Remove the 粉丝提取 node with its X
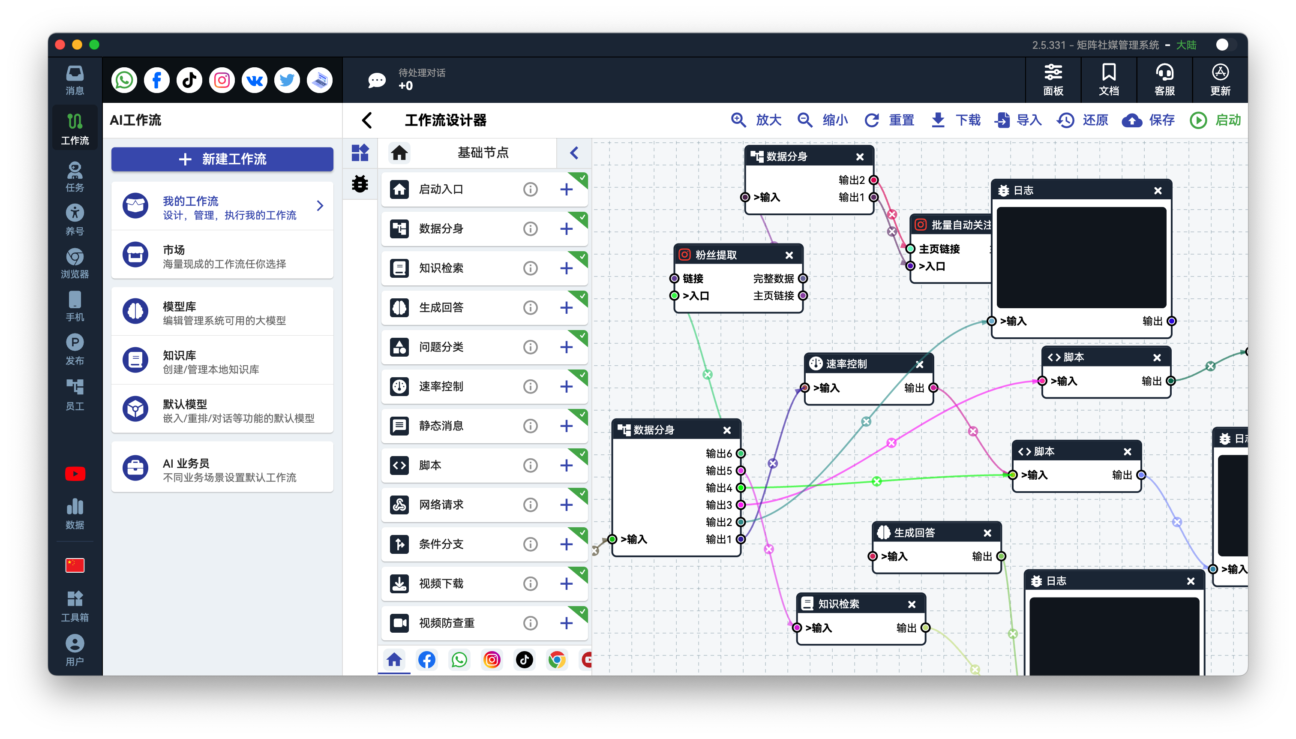This screenshot has width=1296, height=739. [789, 255]
